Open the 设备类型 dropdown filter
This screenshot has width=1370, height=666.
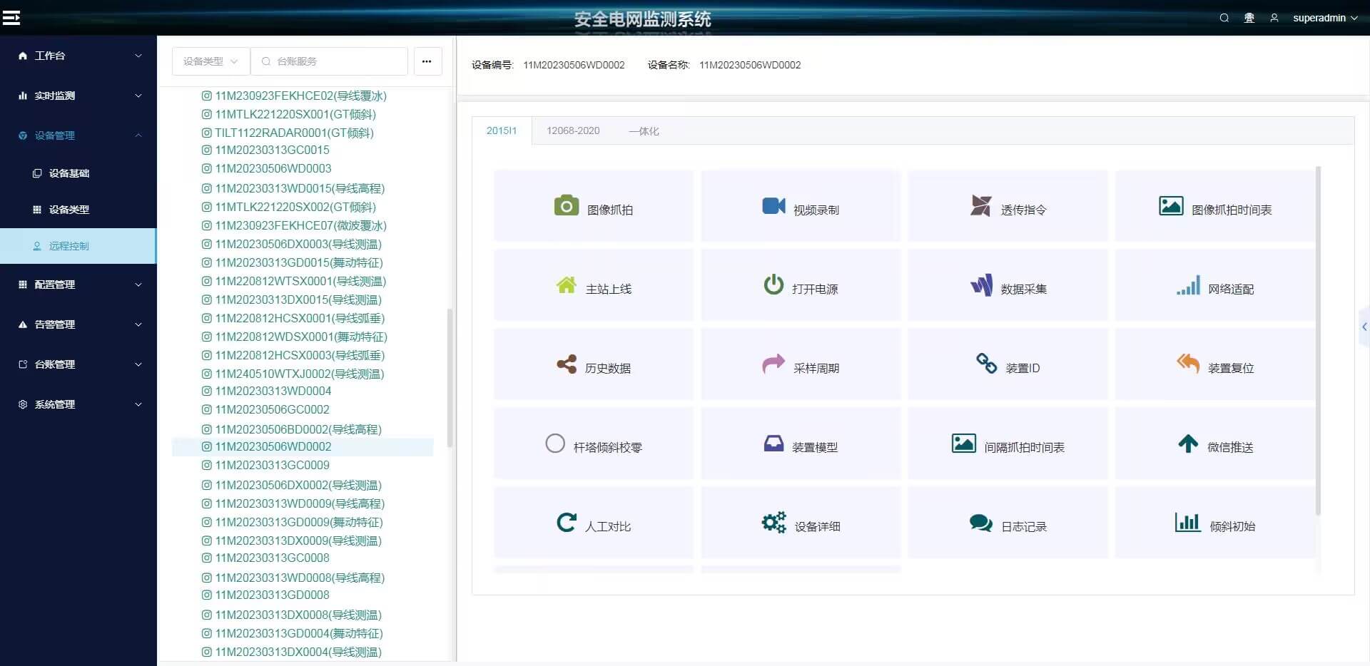click(x=210, y=61)
